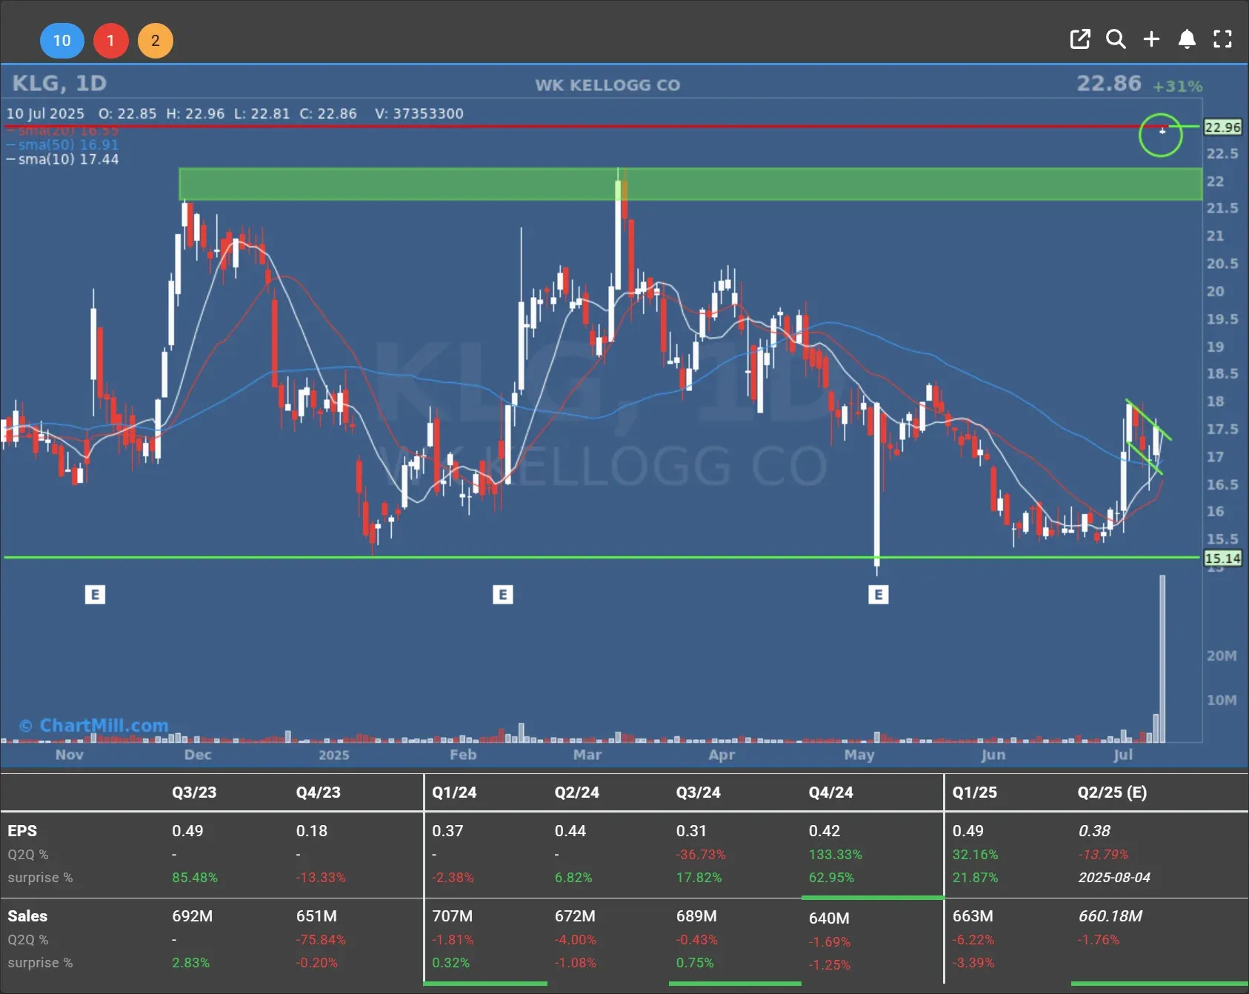Click the green resistance zone band

click(x=690, y=184)
